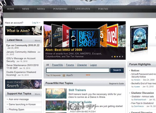Open 'Game launching in Korean' support topic
The width and height of the screenshot is (156, 113).
point(22,104)
